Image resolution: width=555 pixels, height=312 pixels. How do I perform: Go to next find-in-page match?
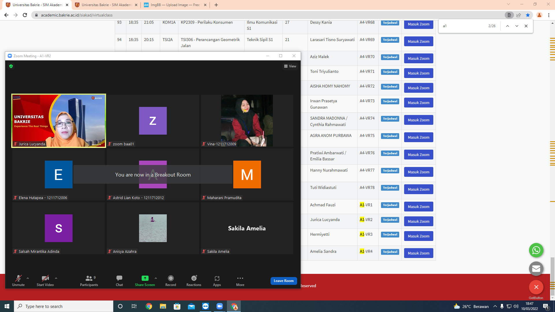[517, 26]
